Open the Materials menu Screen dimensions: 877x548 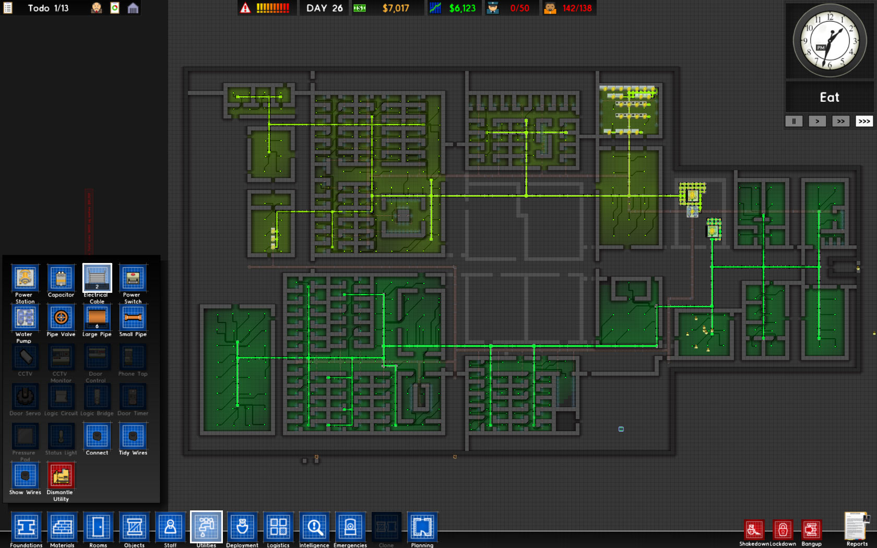62,527
